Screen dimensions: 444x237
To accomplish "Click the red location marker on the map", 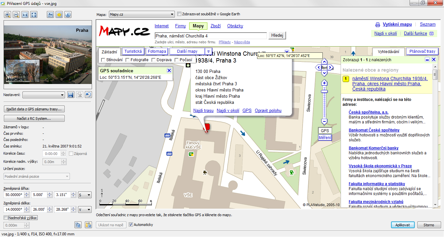I will (x=207, y=128).
